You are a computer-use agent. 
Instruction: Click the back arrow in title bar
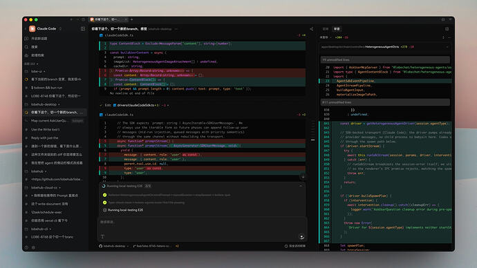tap(71, 19)
